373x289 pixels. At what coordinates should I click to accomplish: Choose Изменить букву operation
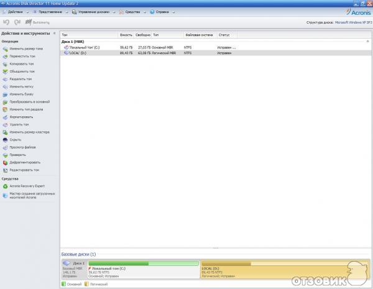point(18,94)
